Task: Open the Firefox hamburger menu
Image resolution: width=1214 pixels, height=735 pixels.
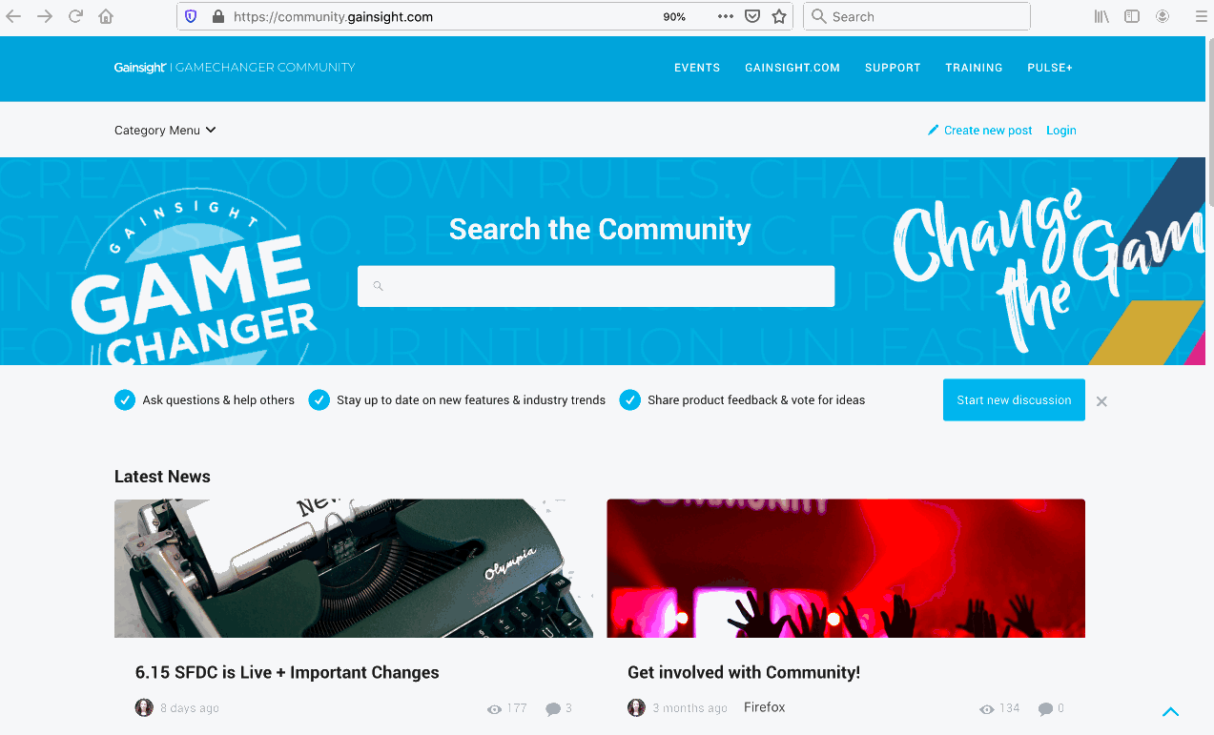Action: [1200, 16]
